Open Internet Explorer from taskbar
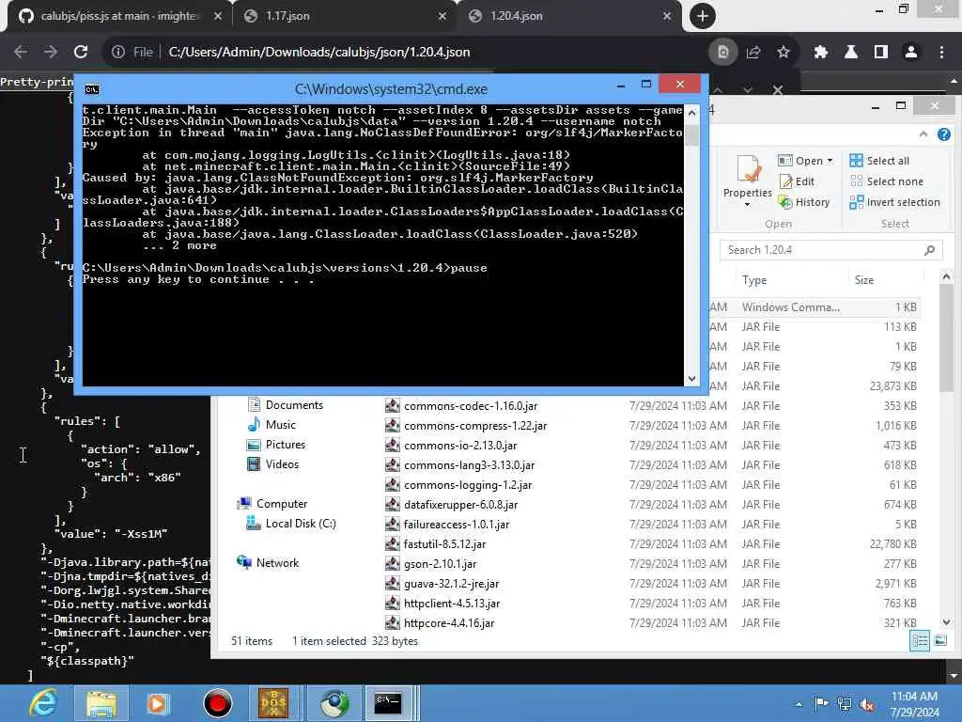Image resolution: width=962 pixels, height=722 pixels. click(x=43, y=703)
